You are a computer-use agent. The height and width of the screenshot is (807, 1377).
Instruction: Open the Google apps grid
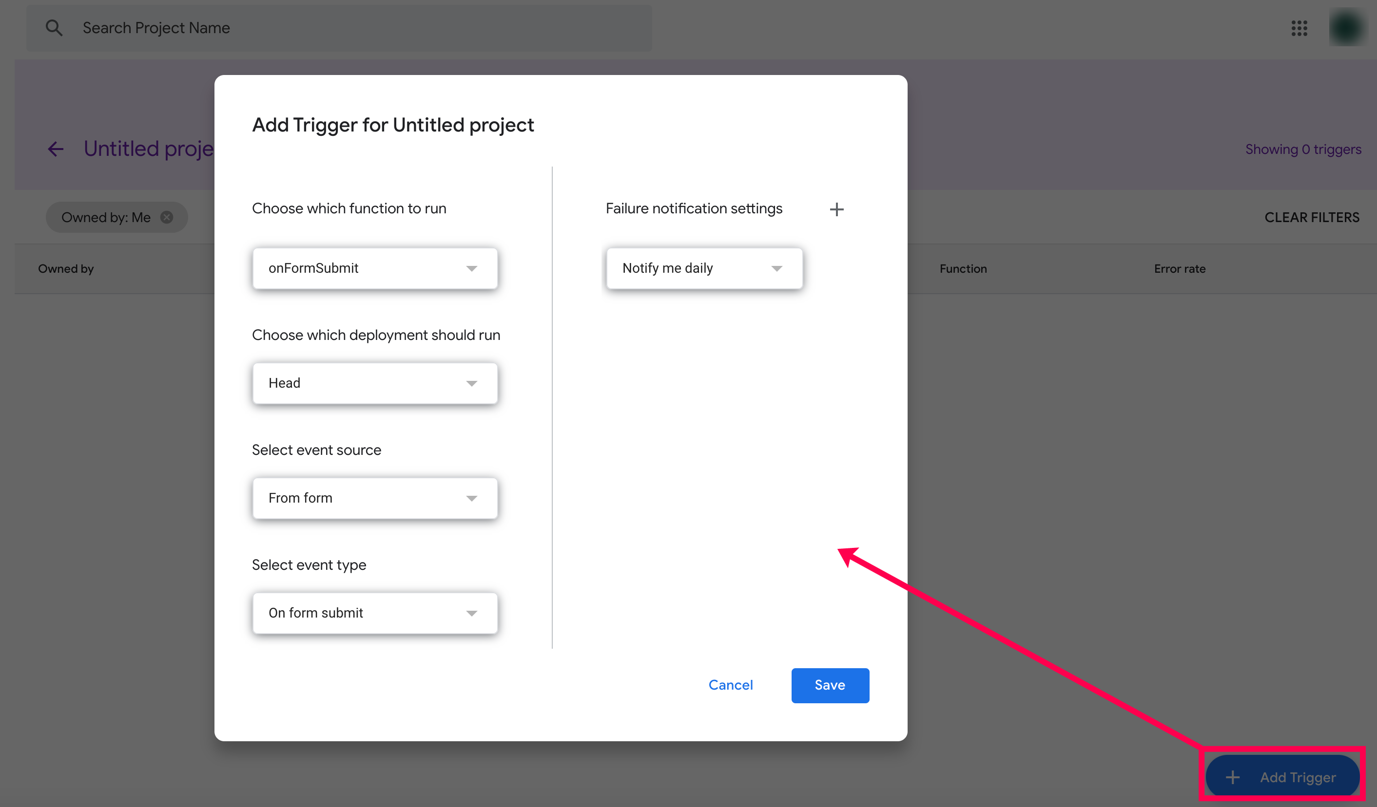coord(1299,28)
